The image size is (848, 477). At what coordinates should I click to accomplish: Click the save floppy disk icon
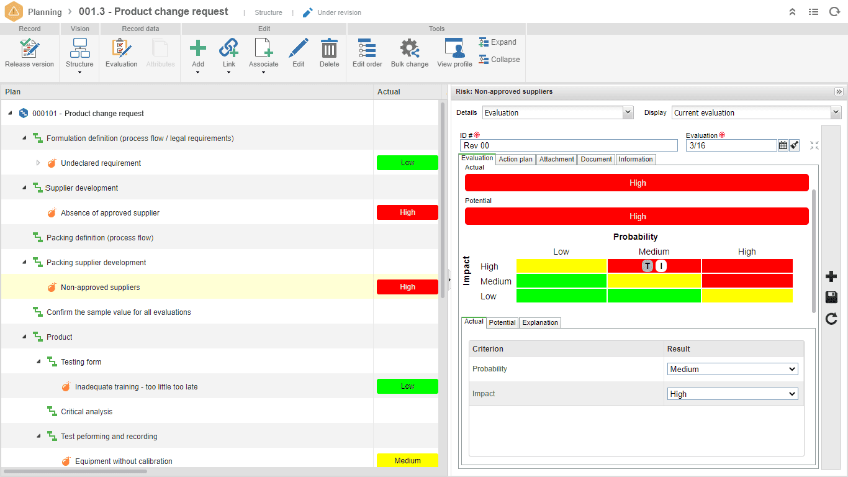(831, 298)
